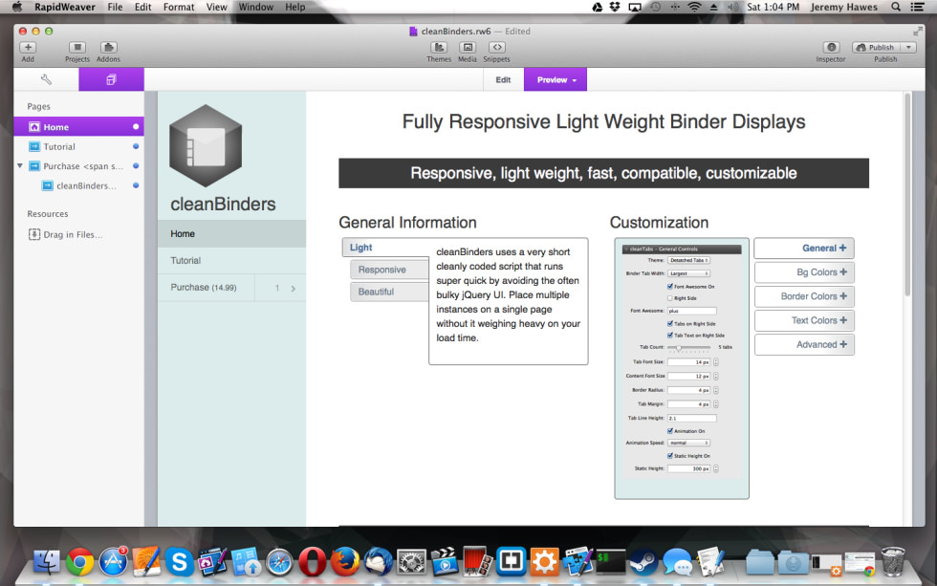The height and width of the screenshot is (586, 937).
Task: Toggle the Static Height On checkbox
Action: point(670,456)
